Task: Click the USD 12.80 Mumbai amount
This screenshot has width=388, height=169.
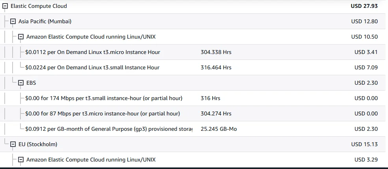Action: 364,22
